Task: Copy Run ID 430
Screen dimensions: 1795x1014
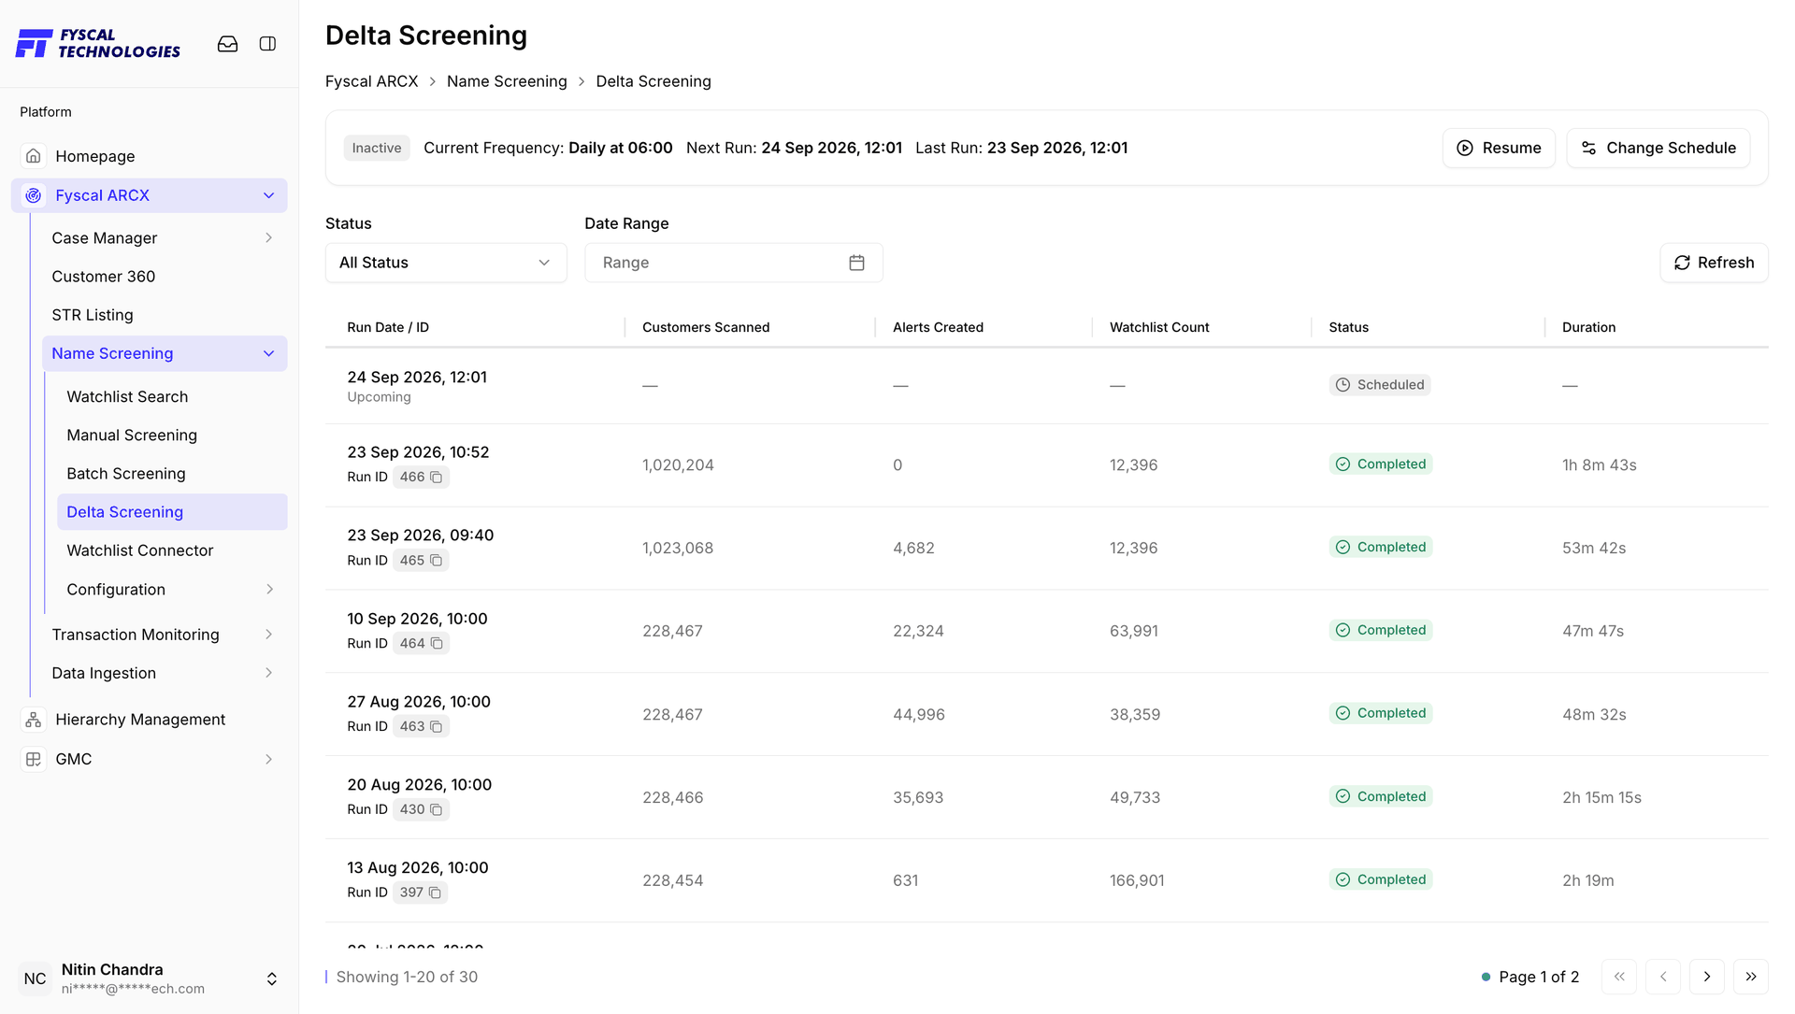Action: point(436,809)
